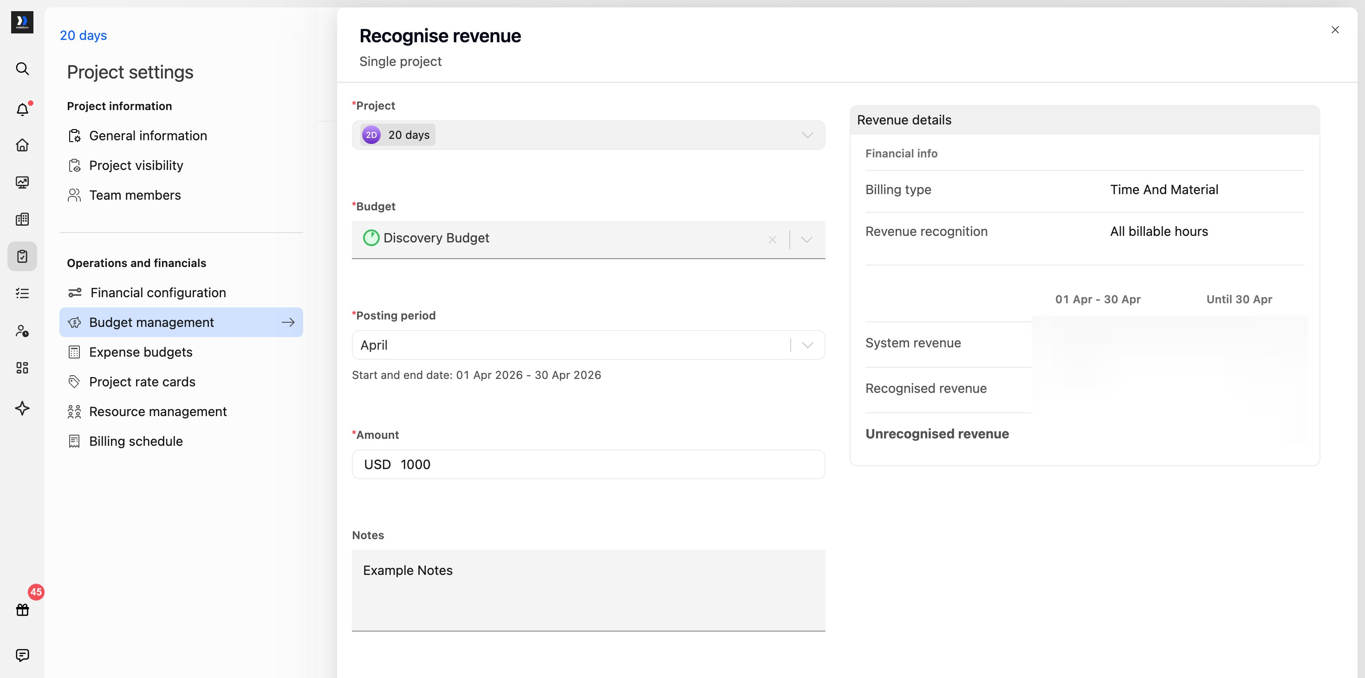The width and height of the screenshot is (1365, 678).
Task: Click arrow icon on Budget management row
Action: (288, 322)
